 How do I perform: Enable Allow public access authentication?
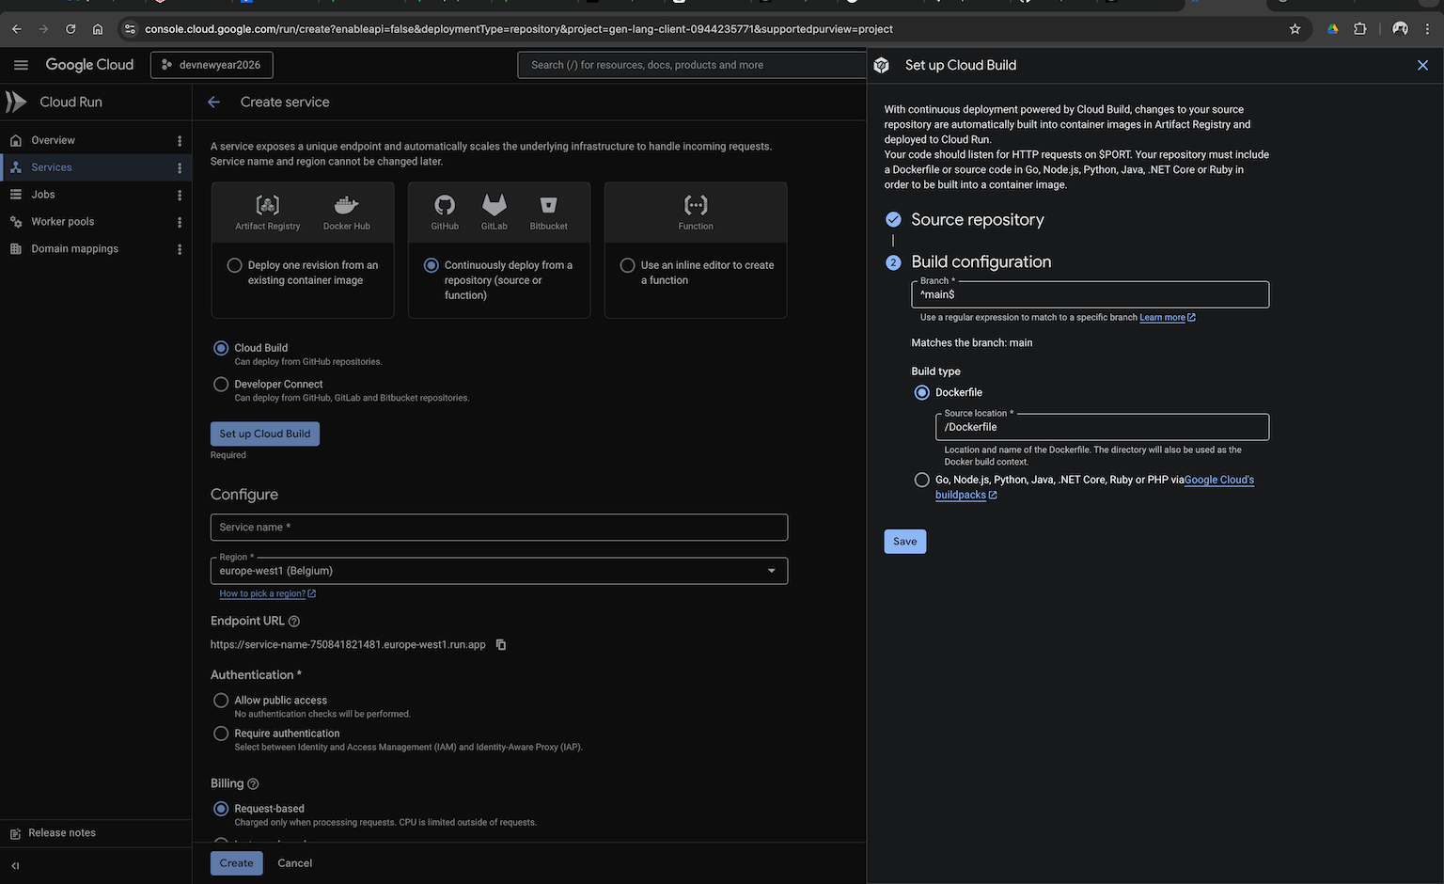(x=221, y=700)
